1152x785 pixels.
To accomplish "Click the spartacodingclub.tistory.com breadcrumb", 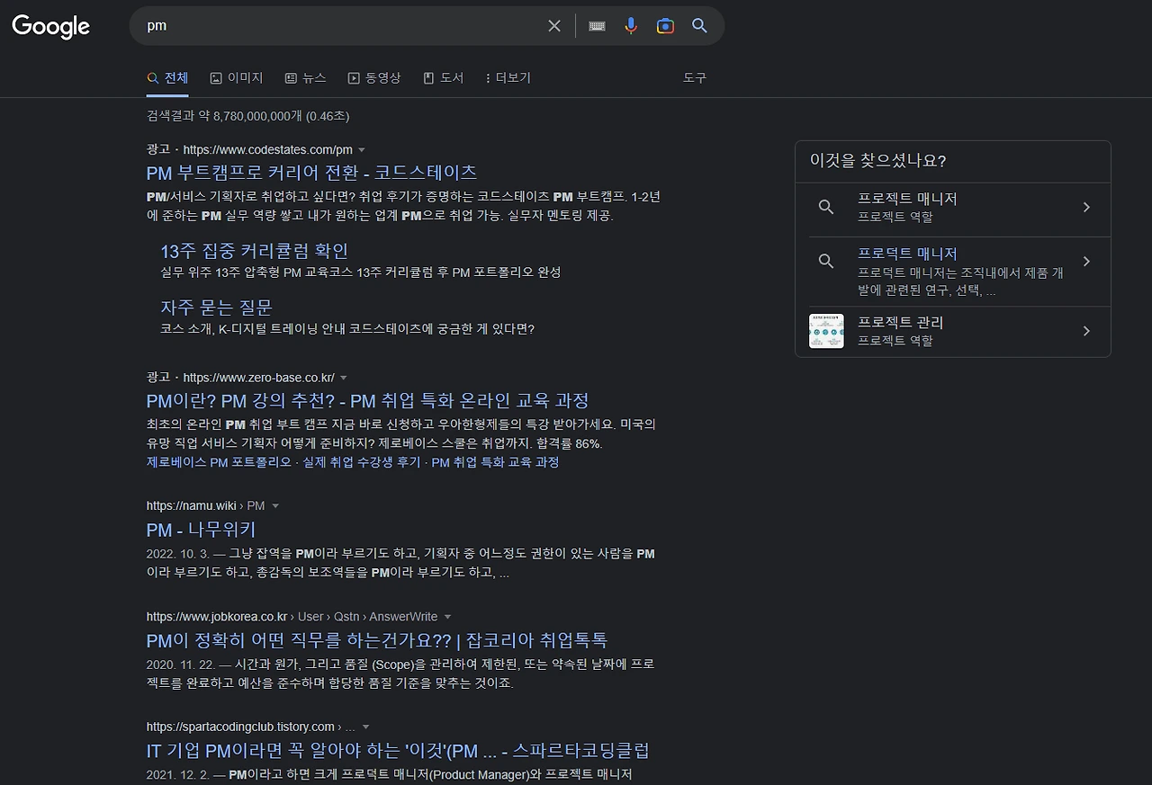I will pyautogui.click(x=251, y=727).
